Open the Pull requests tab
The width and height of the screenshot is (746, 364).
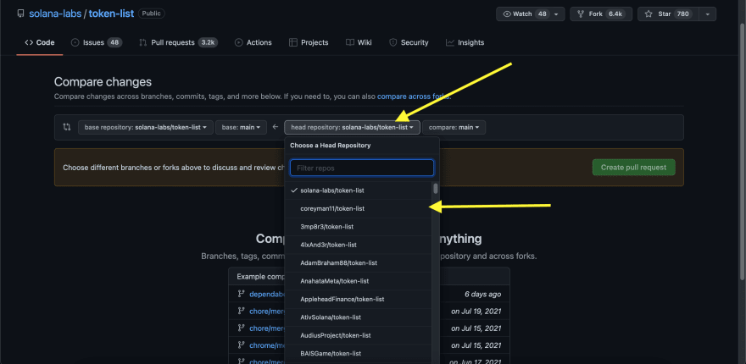(178, 42)
